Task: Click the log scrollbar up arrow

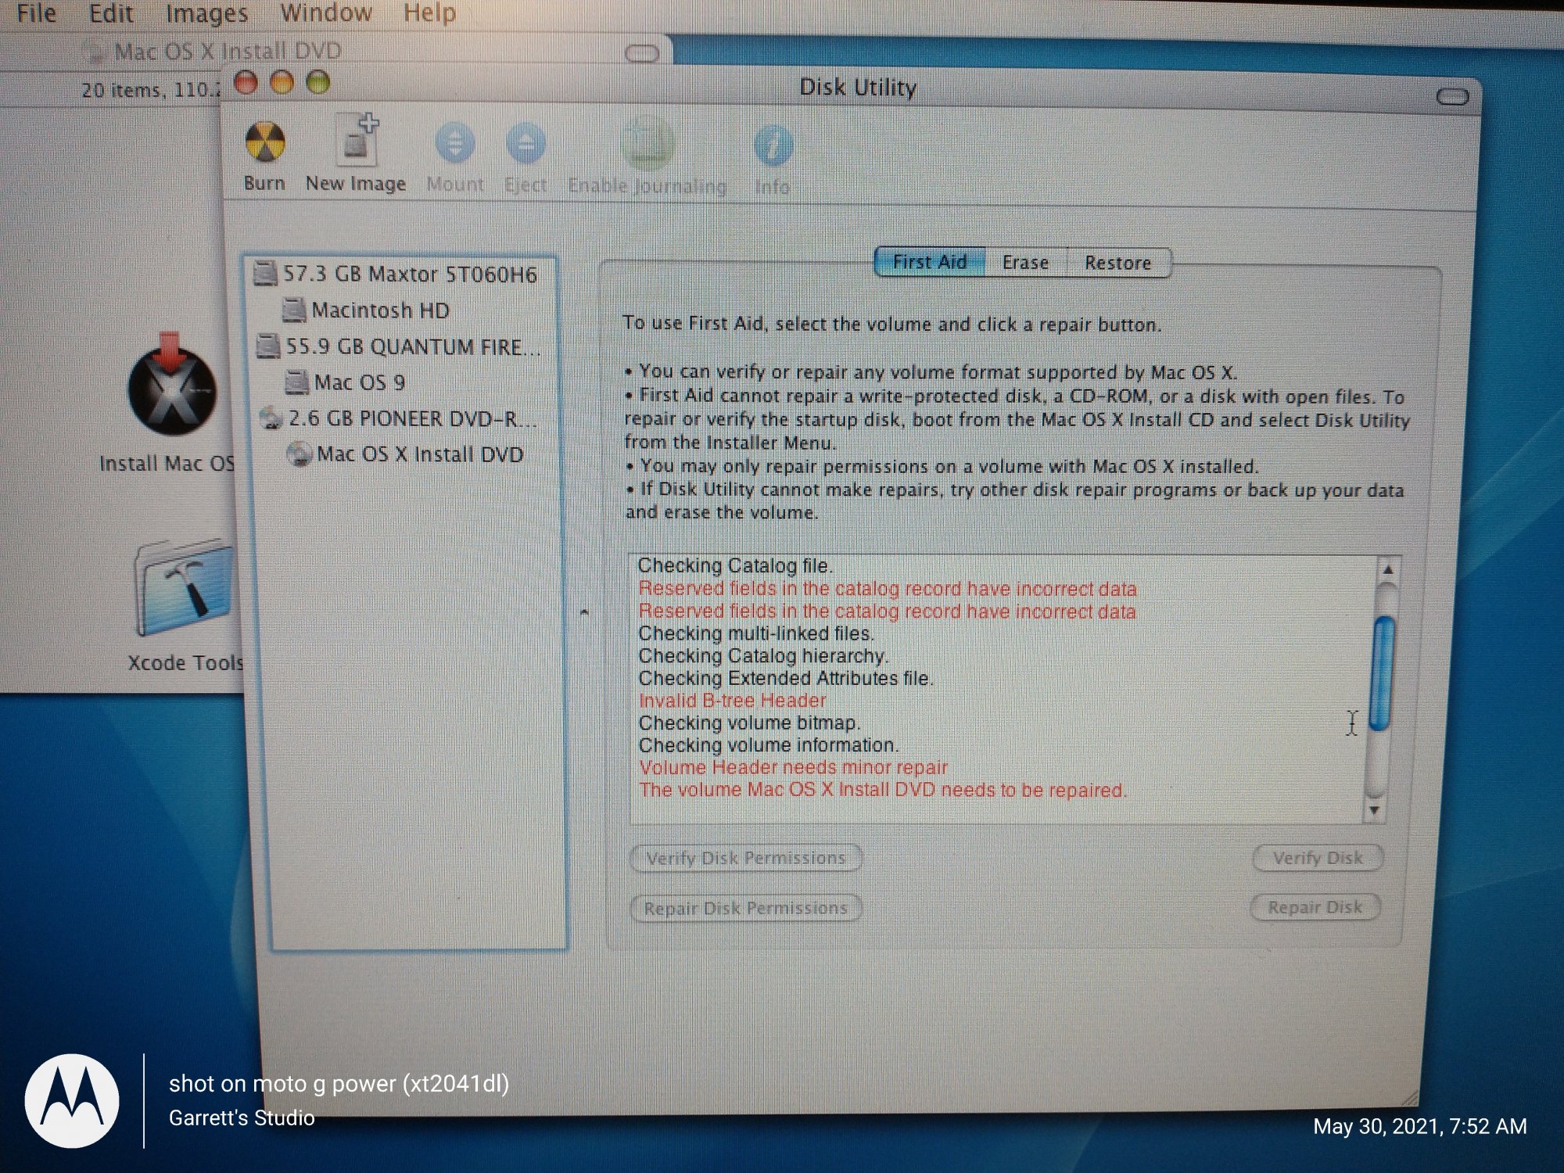Action: [x=1388, y=570]
